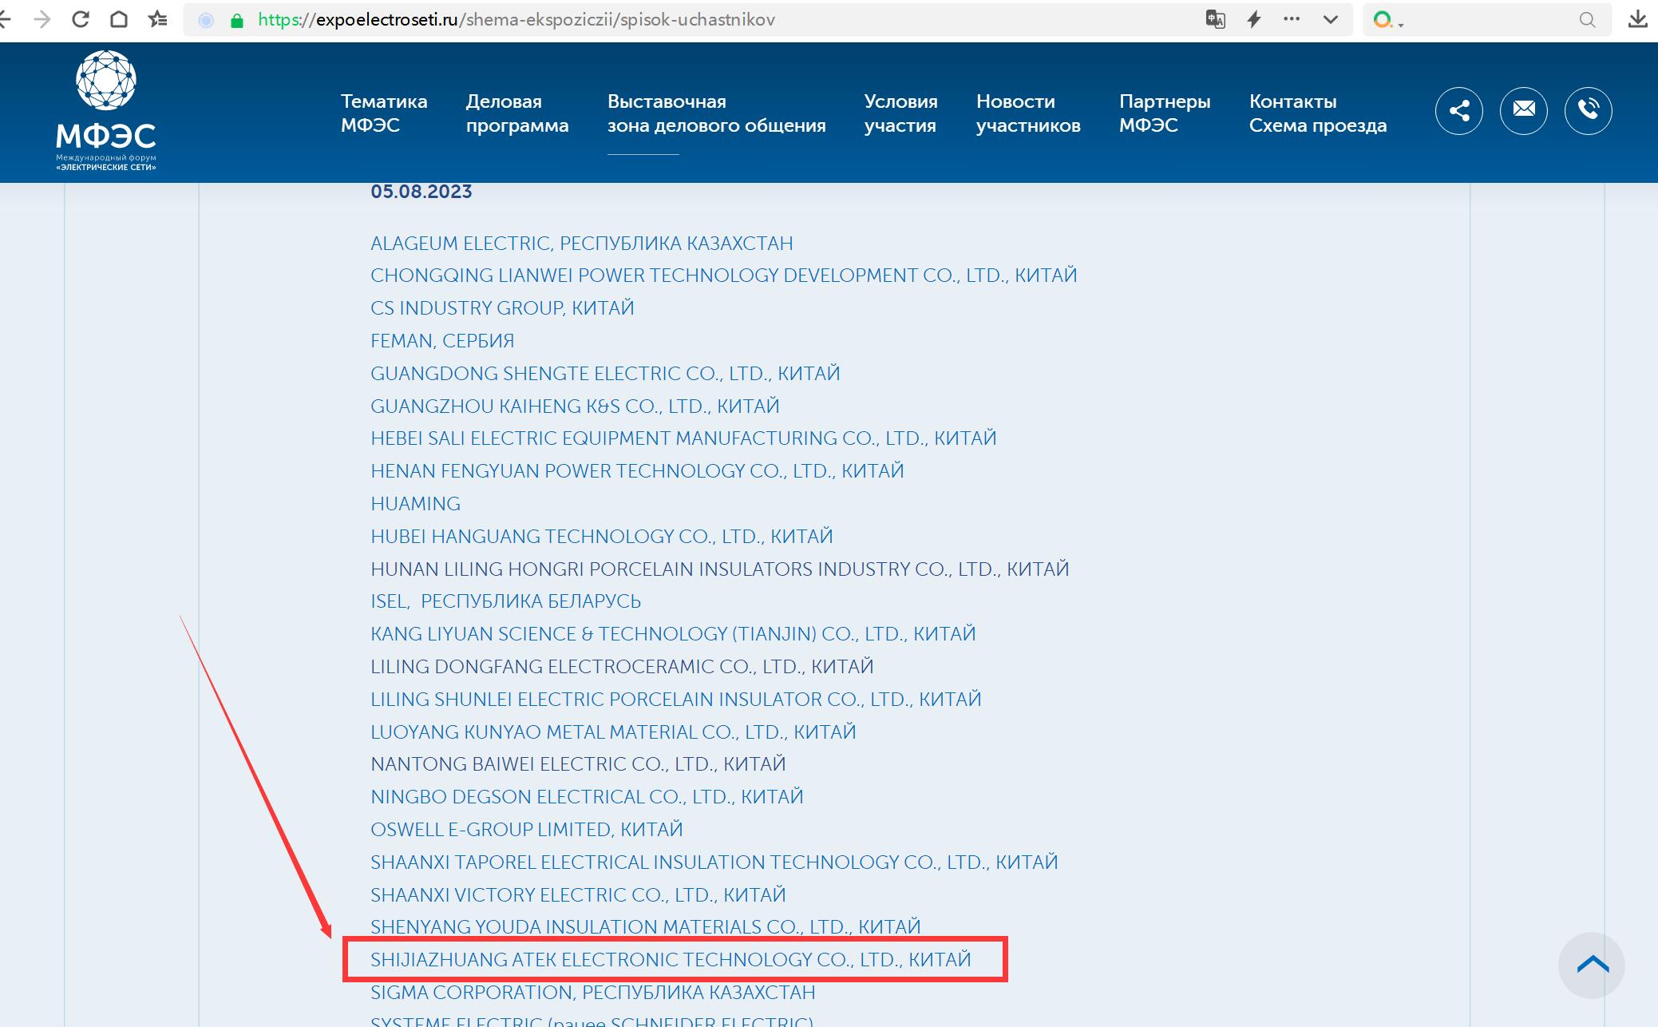Open LILING SHUNLEI ELECTRIC PORCELAIN link

point(676,699)
